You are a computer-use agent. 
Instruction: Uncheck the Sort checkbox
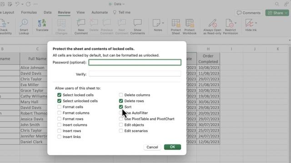click(x=121, y=107)
